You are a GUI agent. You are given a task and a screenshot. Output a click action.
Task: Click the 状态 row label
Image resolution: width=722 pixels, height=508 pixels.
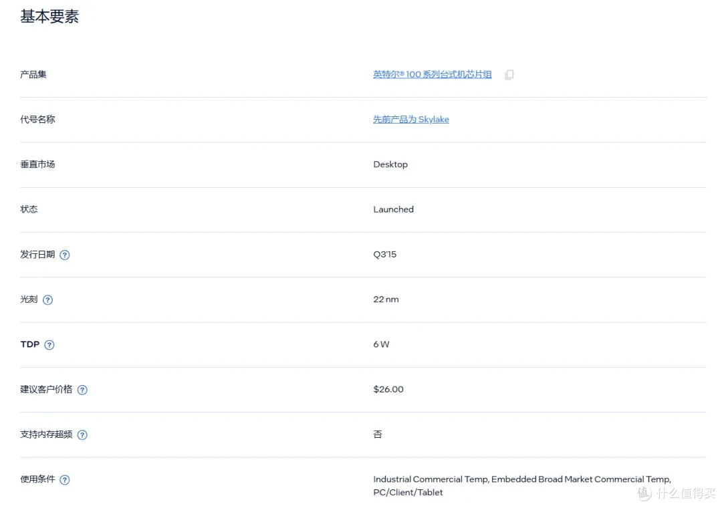pyautogui.click(x=29, y=210)
